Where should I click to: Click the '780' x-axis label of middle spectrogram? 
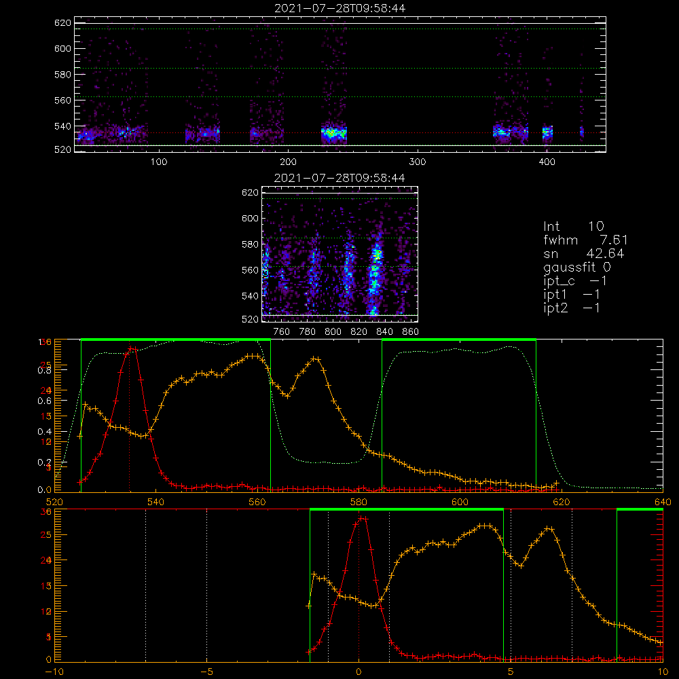(308, 332)
